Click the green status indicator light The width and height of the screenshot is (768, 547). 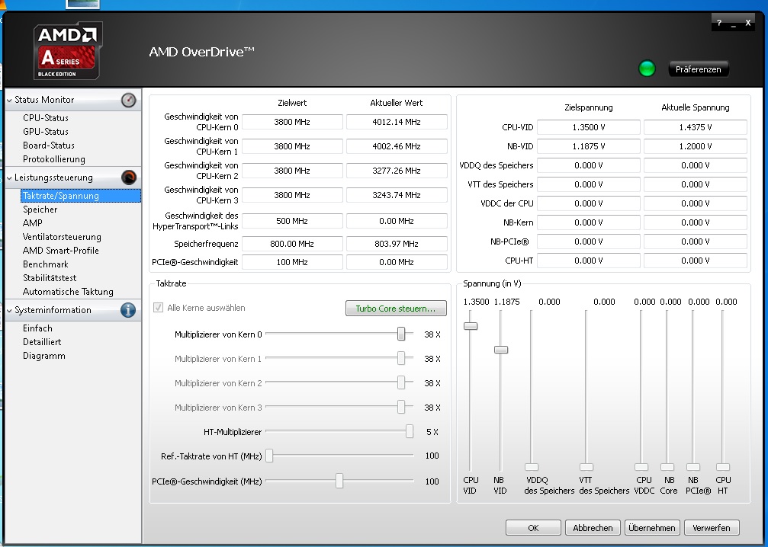(x=647, y=69)
